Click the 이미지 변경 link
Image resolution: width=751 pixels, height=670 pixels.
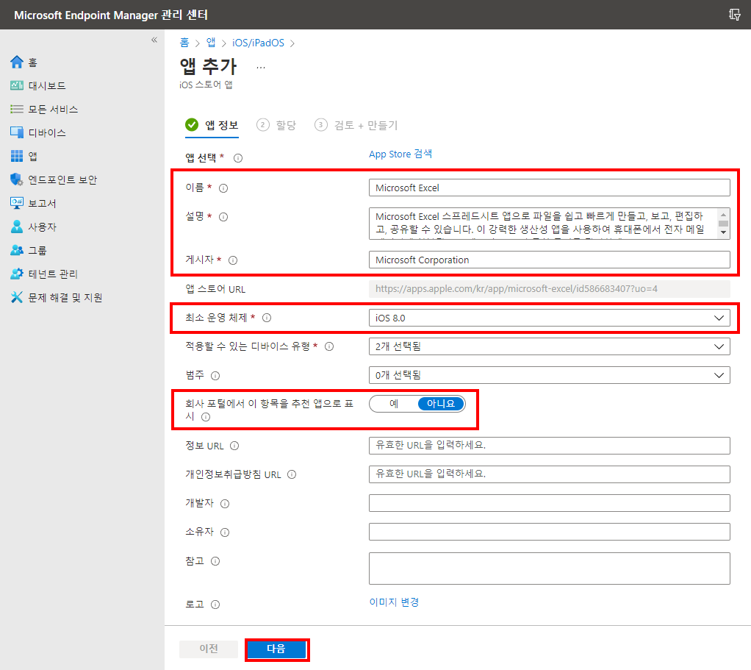coord(394,602)
